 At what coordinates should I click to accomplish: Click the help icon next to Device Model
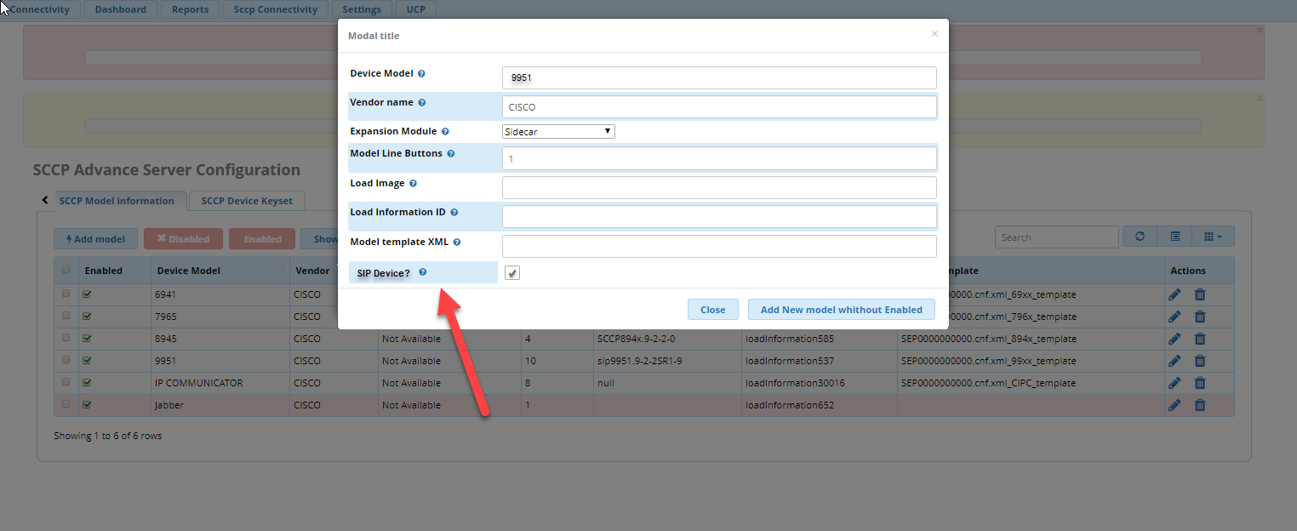click(421, 74)
